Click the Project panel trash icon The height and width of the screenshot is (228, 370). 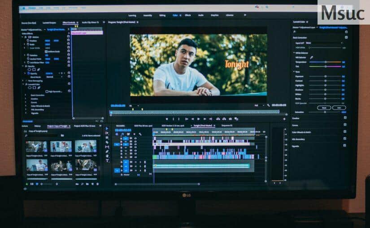[97, 184]
